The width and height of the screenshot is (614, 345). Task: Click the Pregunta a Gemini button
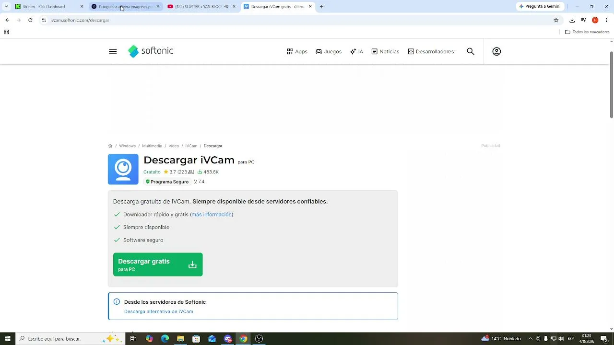pos(540,7)
